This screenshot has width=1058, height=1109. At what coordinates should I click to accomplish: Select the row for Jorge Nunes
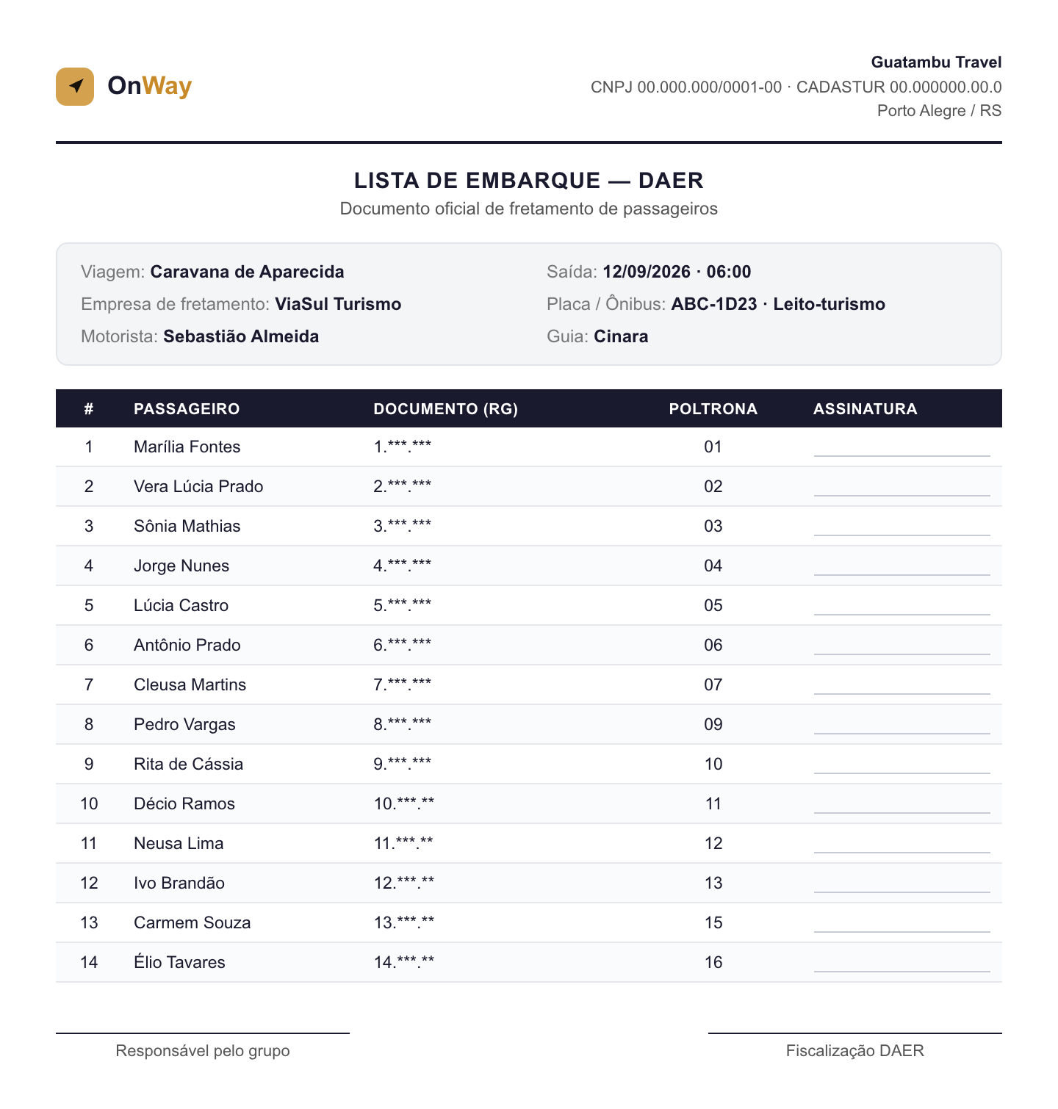coord(529,566)
